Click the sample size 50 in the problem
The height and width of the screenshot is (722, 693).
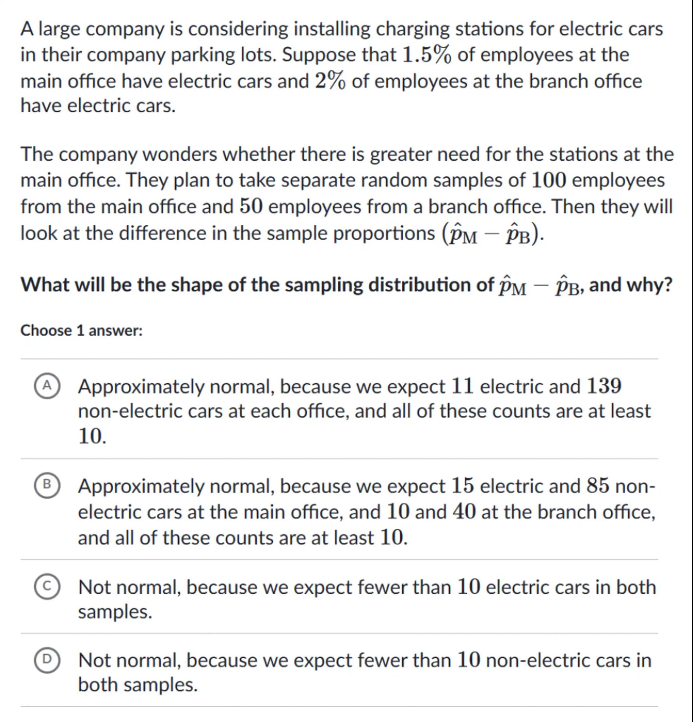251,207
